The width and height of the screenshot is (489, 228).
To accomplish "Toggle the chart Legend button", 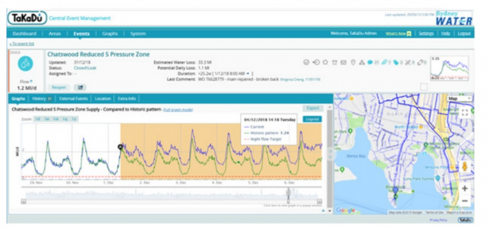I will (312, 119).
